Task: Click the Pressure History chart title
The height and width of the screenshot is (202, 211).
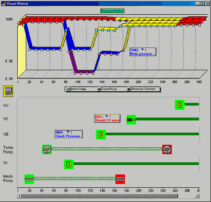Action: 112,11
